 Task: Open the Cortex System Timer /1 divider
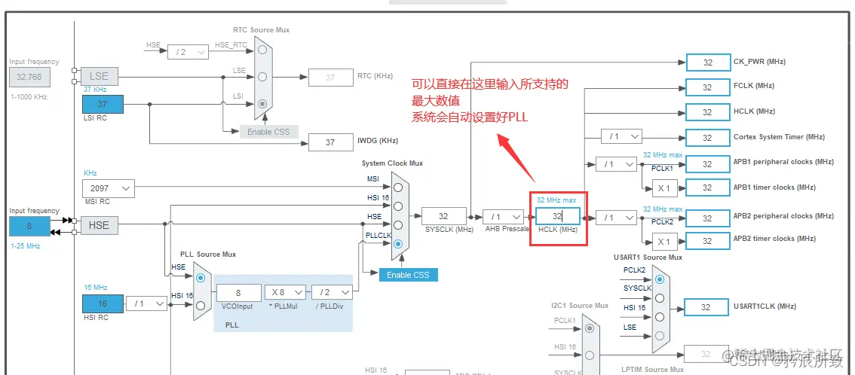621,136
